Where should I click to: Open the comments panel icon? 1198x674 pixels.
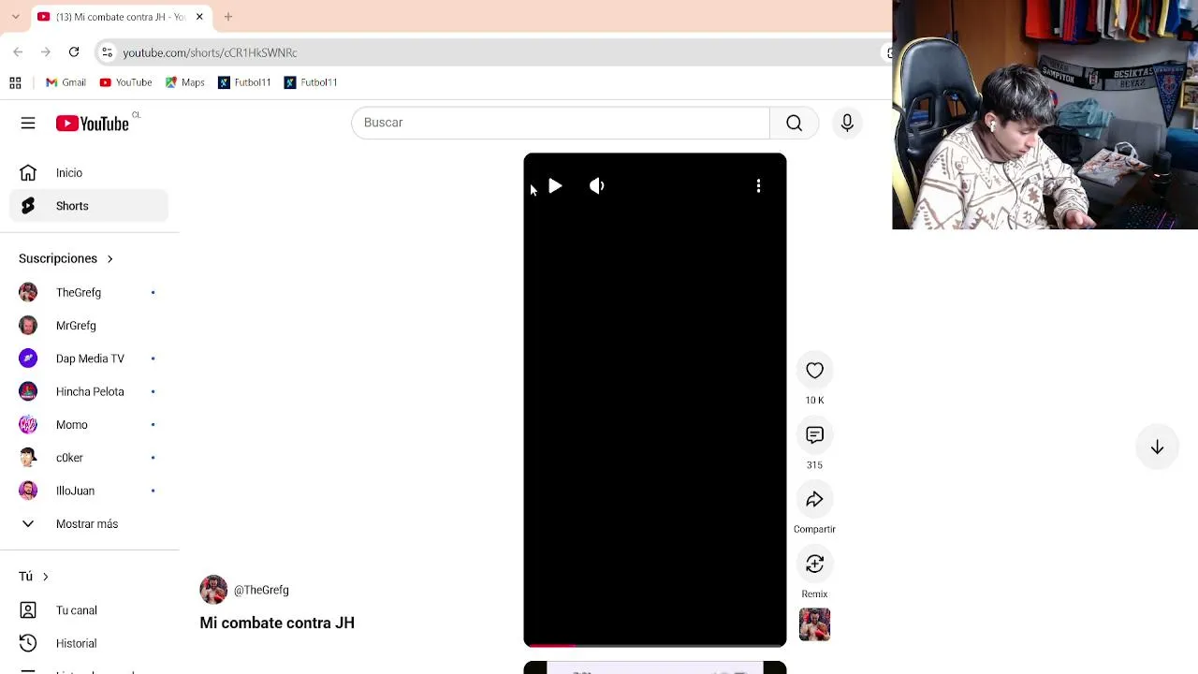(x=814, y=435)
